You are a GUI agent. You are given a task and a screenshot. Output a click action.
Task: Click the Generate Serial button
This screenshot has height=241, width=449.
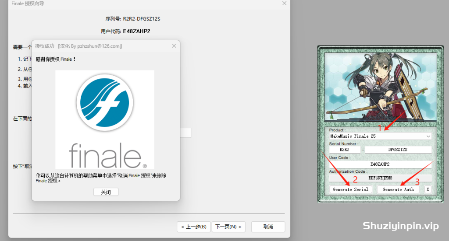(x=351, y=189)
